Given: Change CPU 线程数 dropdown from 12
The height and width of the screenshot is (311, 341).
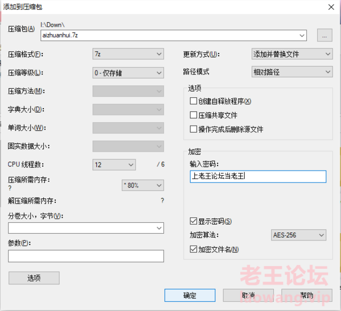Looking at the screenshot, I should (114, 165).
